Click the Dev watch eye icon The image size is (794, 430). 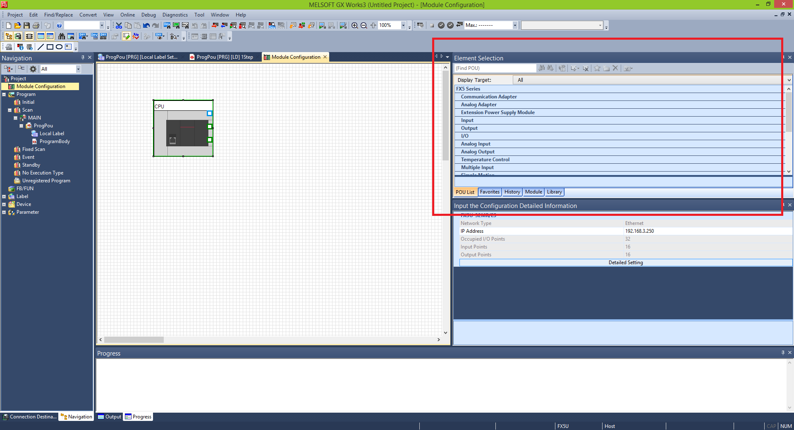160,36
